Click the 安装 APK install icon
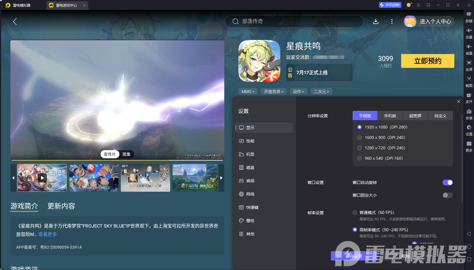 pyautogui.click(x=469, y=114)
